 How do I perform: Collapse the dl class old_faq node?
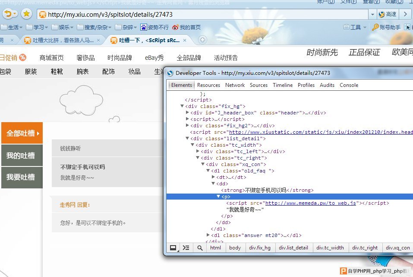point(208,170)
